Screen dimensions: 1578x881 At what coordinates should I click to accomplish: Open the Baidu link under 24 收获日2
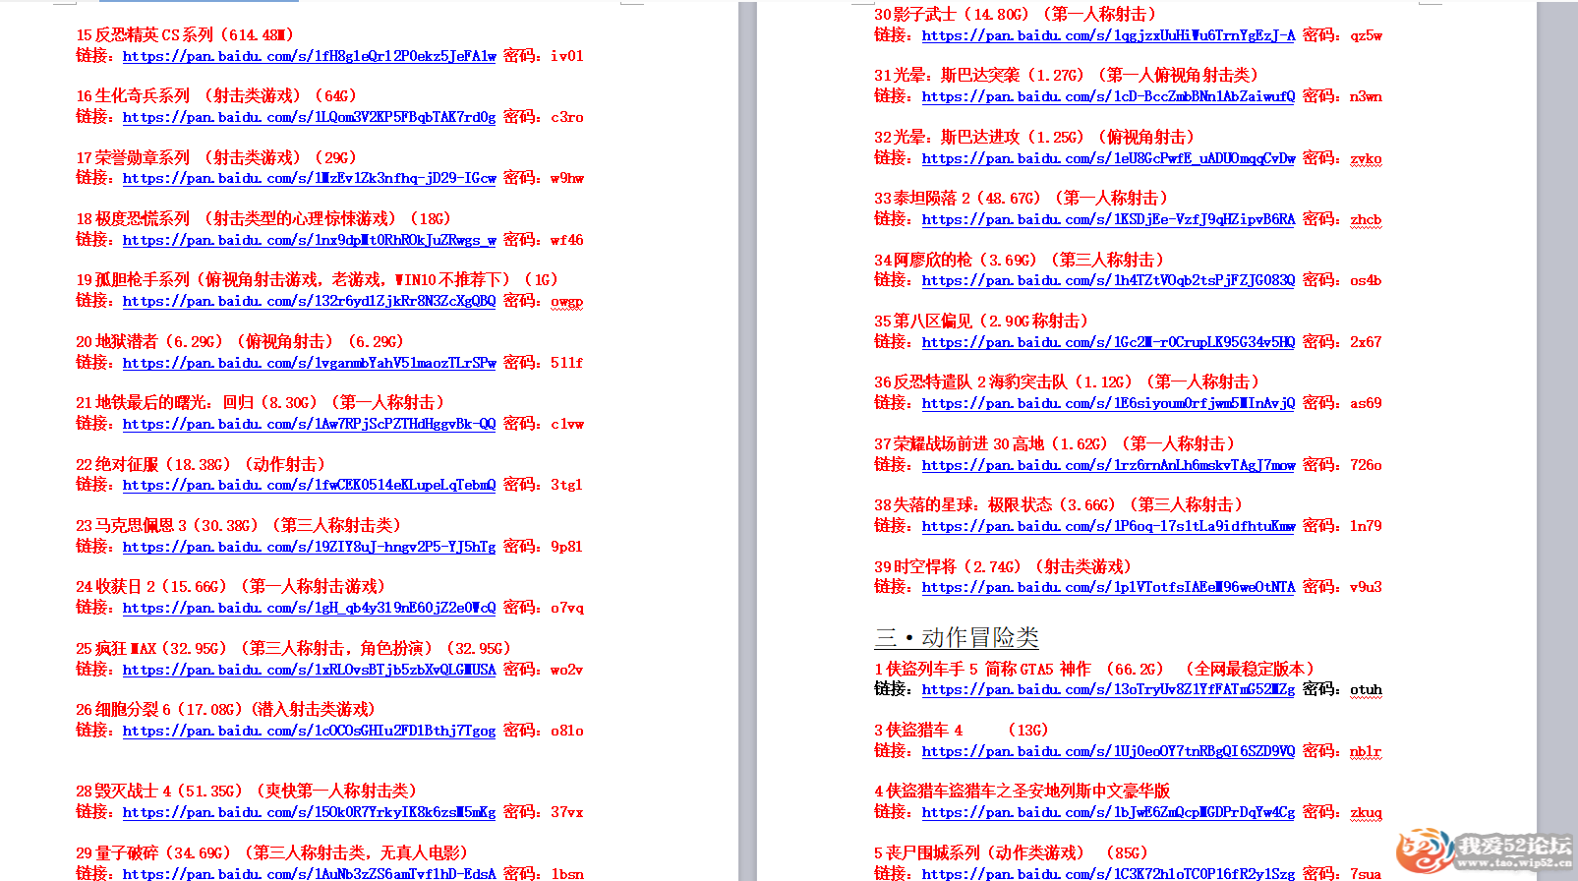point(309,608)
